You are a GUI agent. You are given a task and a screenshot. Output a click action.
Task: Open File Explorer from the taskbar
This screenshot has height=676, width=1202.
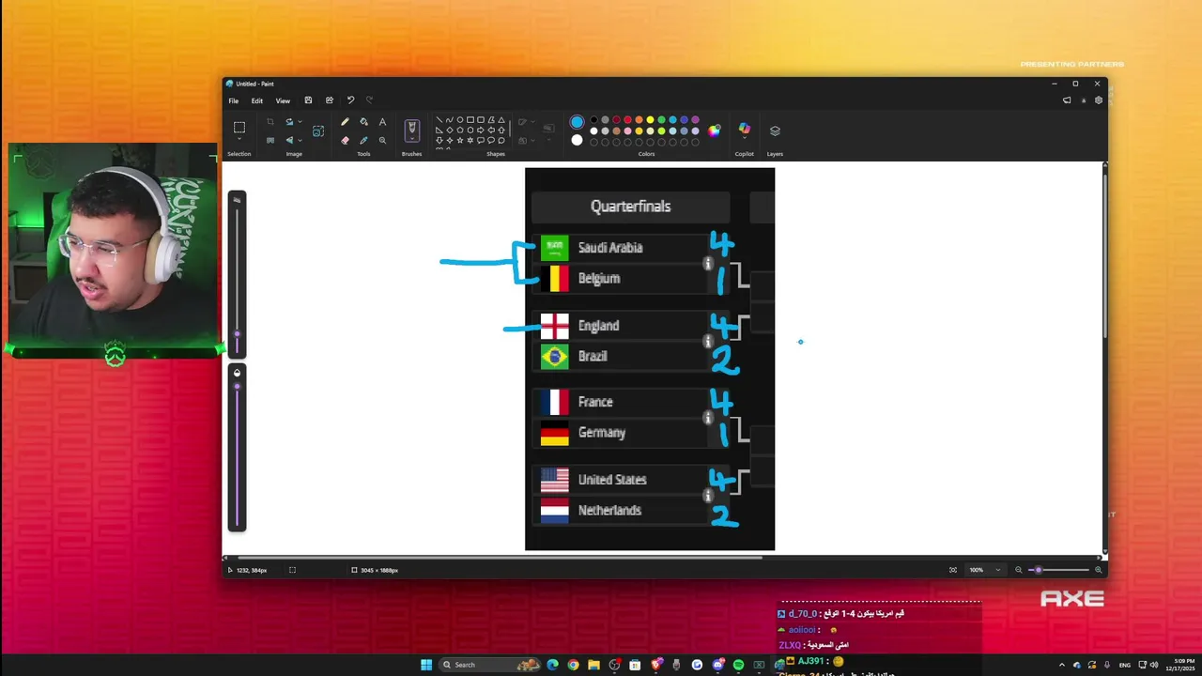pos(593,665)
